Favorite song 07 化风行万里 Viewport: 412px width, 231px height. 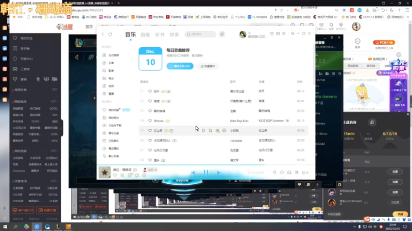tap(150, 150)
